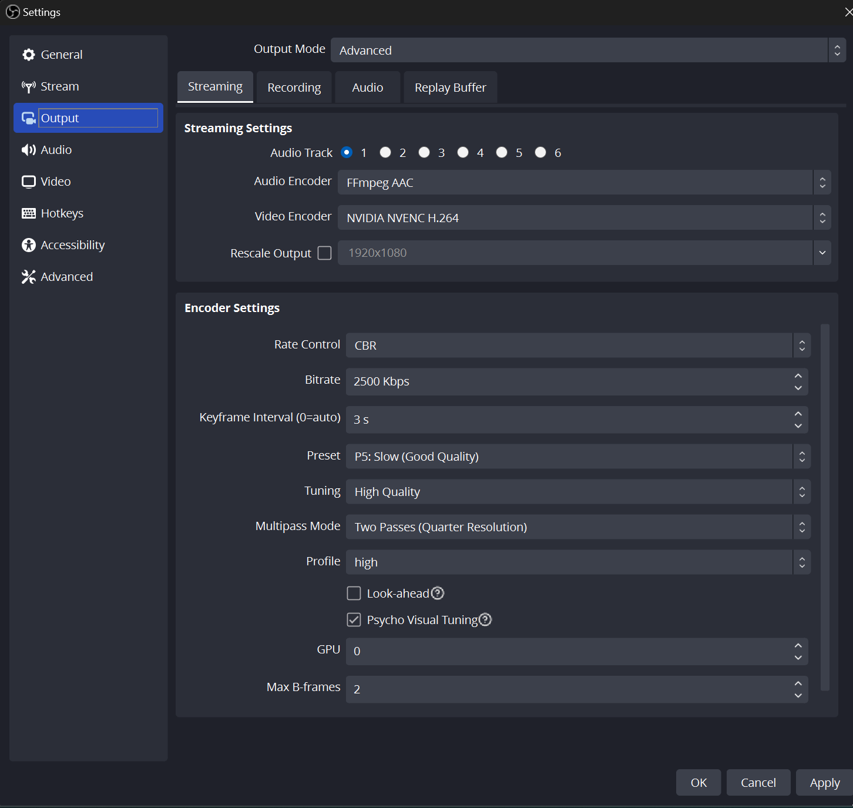Click the Audio speaker icon in sidebar
Viewport: 853px width, 808px height.
(29, 150)
